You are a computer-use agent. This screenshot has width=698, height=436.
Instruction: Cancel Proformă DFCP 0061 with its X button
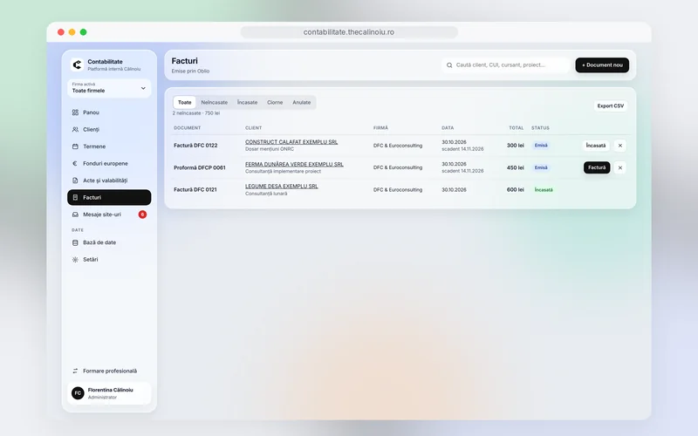pyautogui.click(x=620, y=167)
